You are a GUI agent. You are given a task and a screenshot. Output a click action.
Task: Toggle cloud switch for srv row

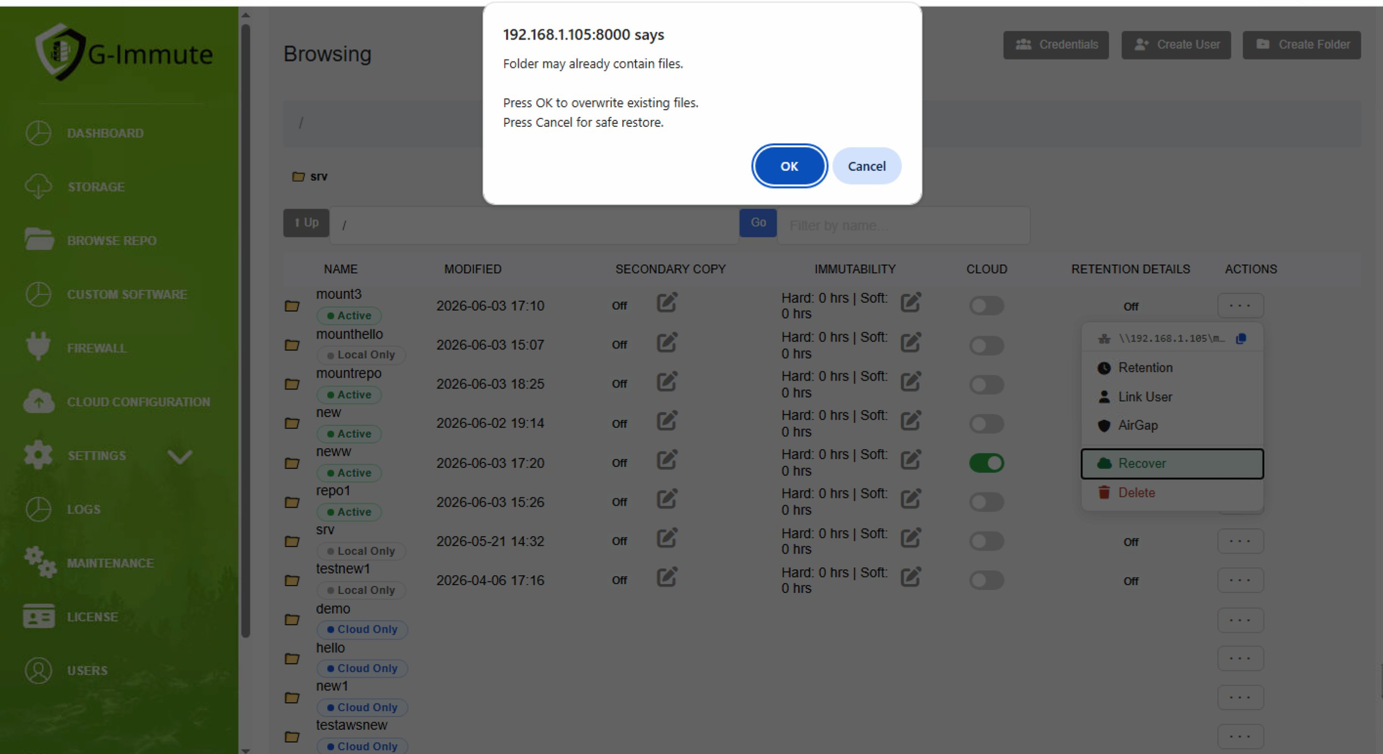[986, 541]
